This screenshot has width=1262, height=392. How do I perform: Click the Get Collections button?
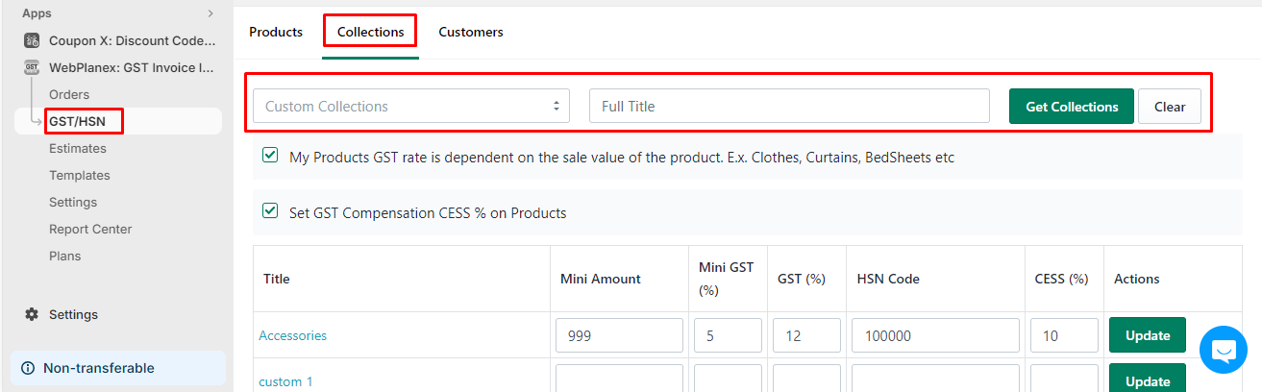1072,107
